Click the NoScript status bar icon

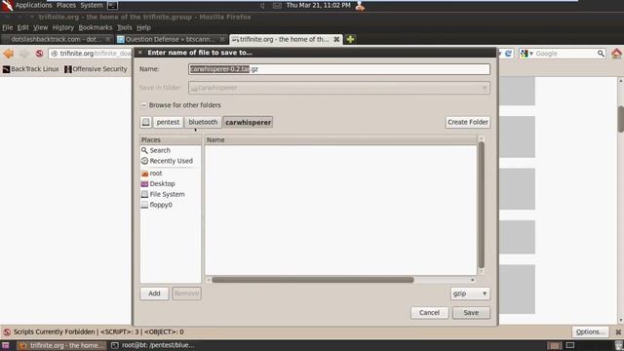[7, 331]
